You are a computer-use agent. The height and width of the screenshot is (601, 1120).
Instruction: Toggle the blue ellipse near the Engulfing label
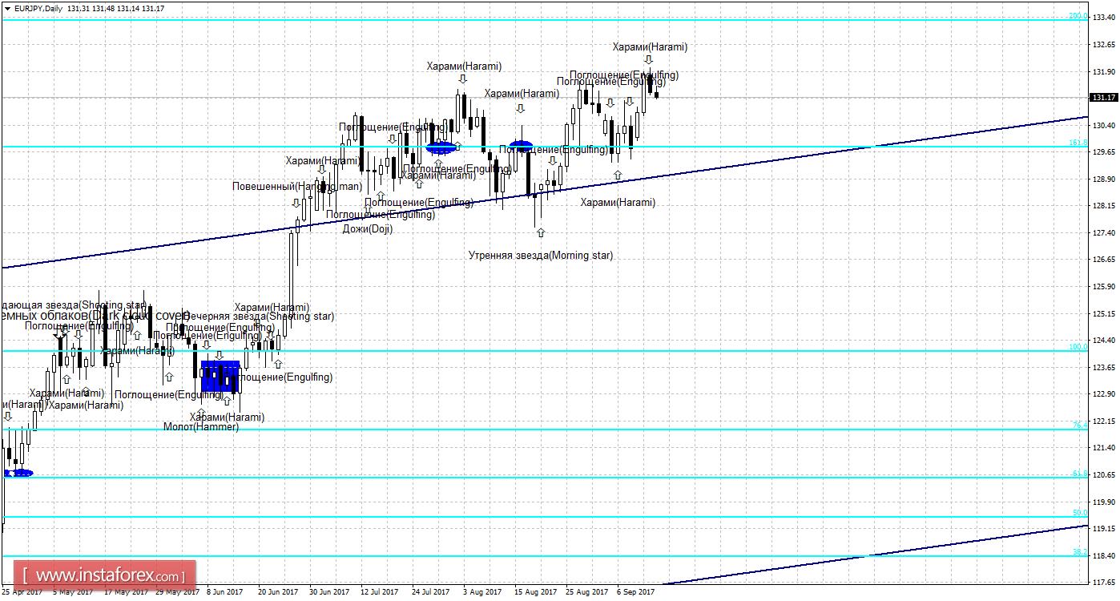click(x=522, y=144)
